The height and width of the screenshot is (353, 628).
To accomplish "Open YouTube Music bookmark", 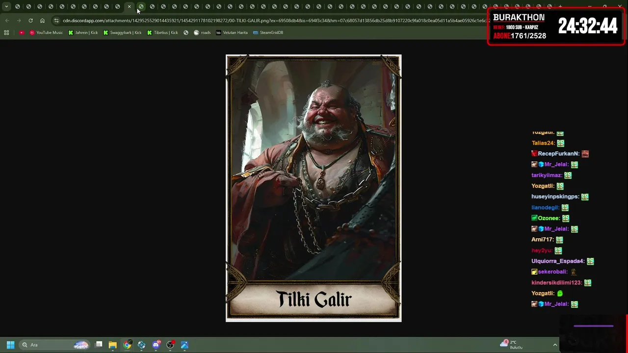I will pyautogui.click(x=46, y=32).
